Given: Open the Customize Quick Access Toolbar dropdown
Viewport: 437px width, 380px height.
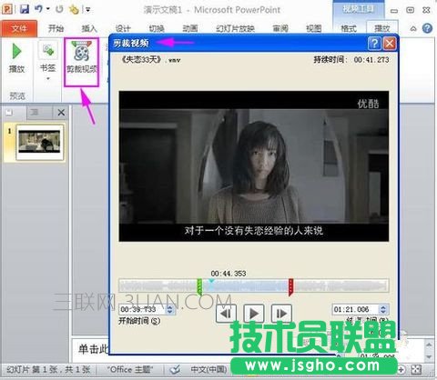Looking at the screenshot, I should point(87,10).
